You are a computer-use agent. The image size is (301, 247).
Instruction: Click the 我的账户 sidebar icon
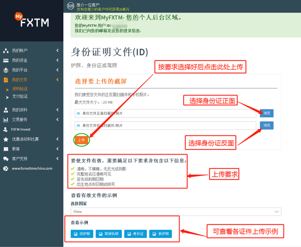coord(6,51)
